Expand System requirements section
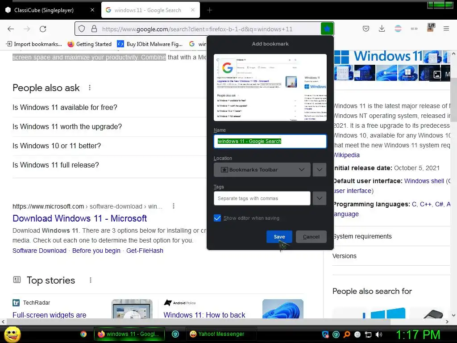This screenshot has height=343, width=457. 391,236
